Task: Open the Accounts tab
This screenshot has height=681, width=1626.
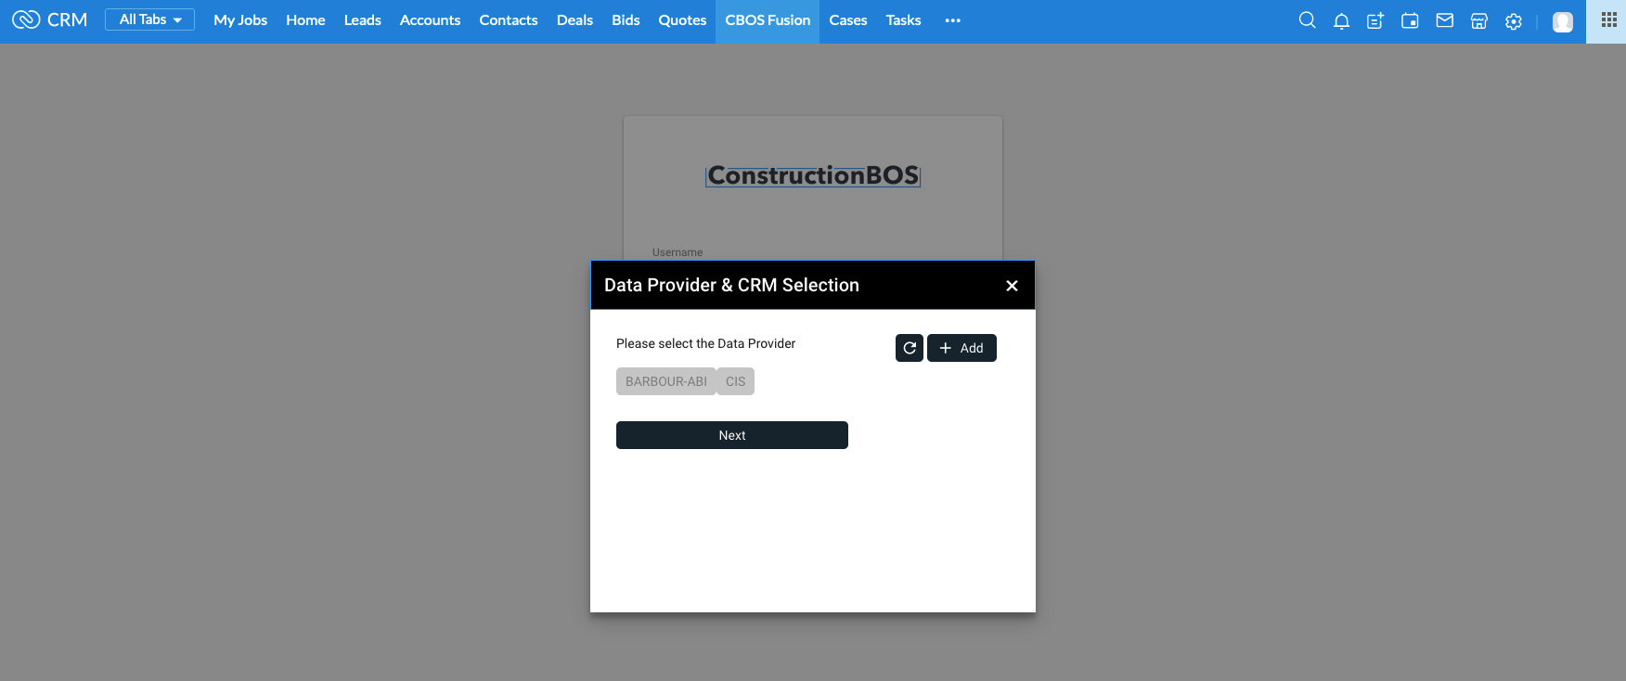Action: tap(430, 19)
